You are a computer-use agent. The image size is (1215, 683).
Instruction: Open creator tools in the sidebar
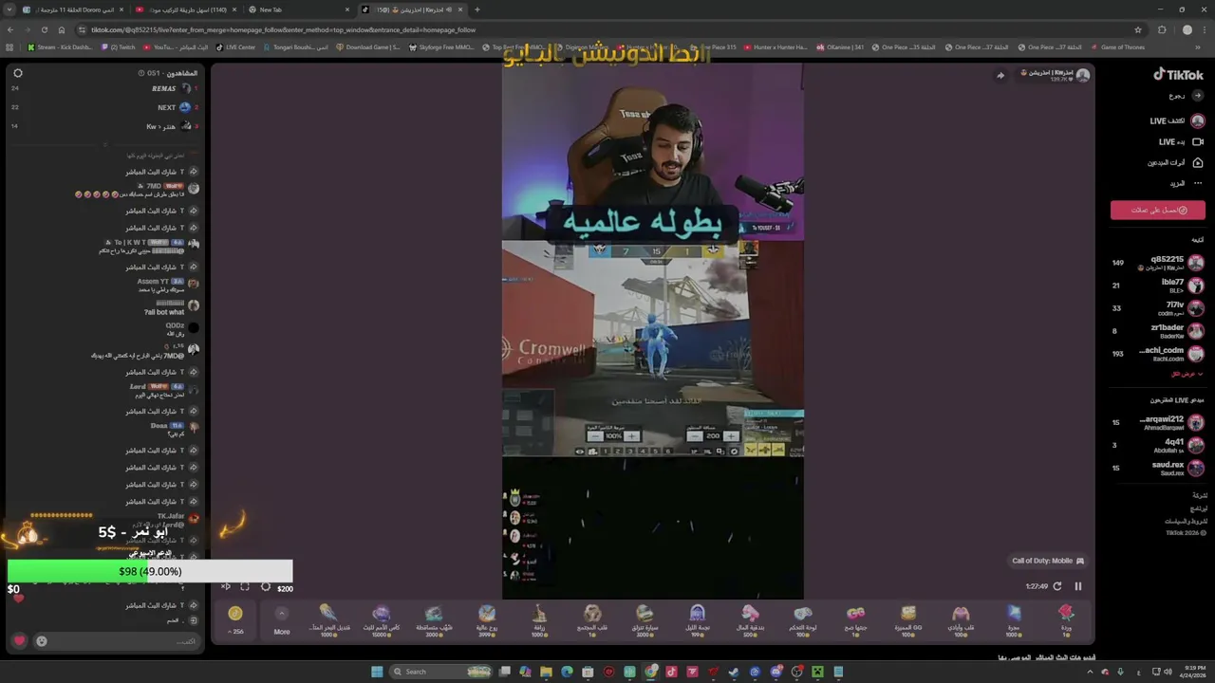click(x=1175, y=162)
